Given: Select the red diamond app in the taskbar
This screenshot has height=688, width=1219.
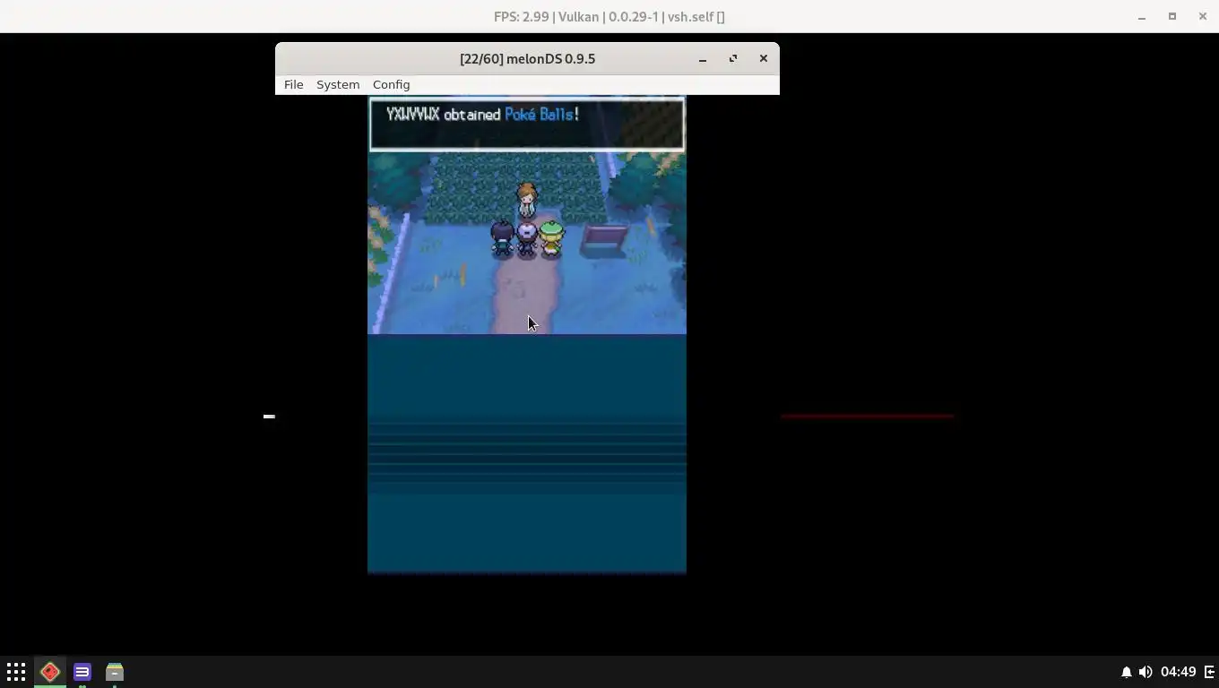Looking at the screenshot, I should tap(50, 672).
